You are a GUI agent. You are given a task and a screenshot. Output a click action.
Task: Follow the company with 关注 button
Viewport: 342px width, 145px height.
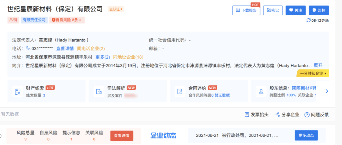[x=296, y=10]
